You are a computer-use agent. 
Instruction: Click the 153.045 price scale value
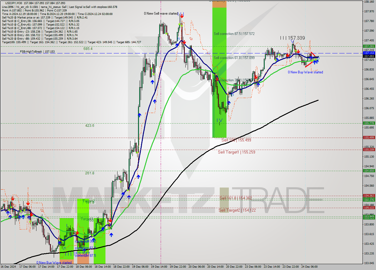(x=369, y=263)
